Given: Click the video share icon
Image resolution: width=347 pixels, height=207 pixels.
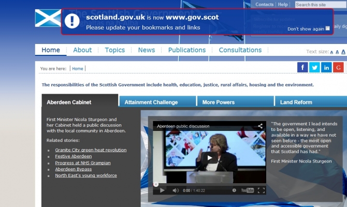Looking at the screenshot, I should [x=260, y=126].
